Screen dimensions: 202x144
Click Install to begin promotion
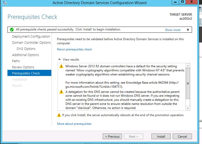[x=161, y=136]
